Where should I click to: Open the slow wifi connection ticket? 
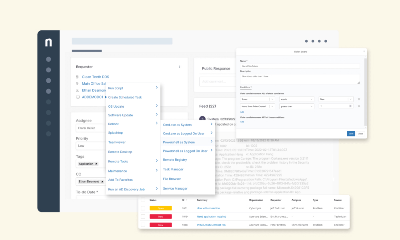(208, 208)
